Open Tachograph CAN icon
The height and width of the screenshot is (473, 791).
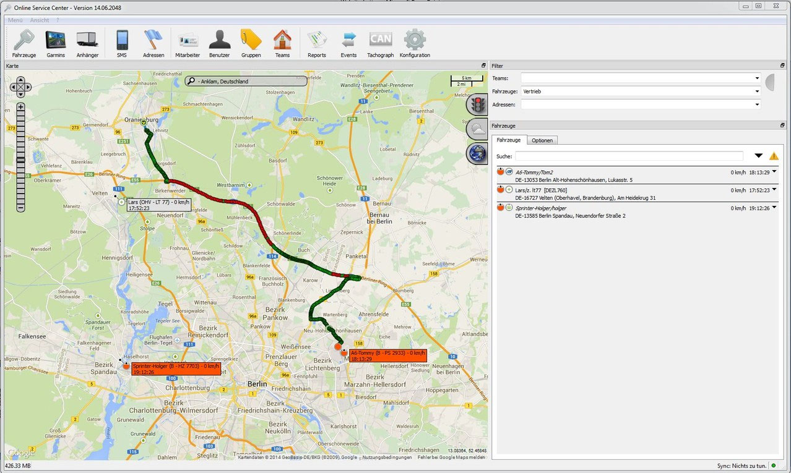click(380, 41)
